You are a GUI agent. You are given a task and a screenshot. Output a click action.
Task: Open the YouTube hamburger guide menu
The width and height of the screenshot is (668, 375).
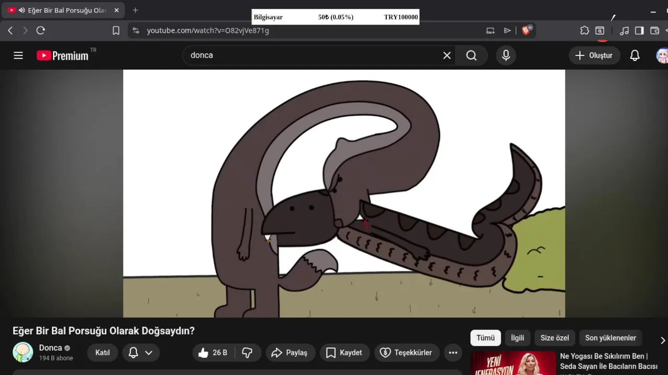click(x=18, y=55)
